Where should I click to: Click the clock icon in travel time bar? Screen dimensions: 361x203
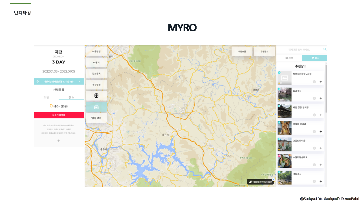(38, 81)
